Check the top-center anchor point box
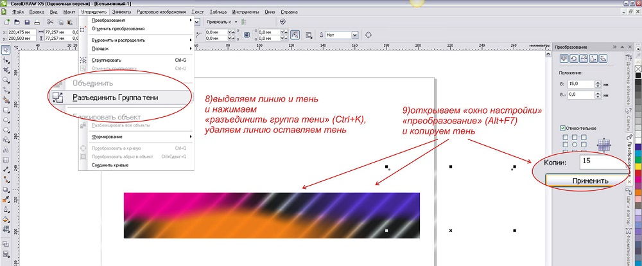Screen dimensions: 642x266 [575, 137]
